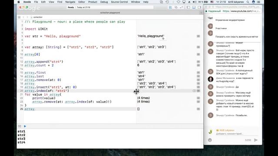Open the Navigate menu
The width and height of the screenshot is (278, 156).
(70, 2)
